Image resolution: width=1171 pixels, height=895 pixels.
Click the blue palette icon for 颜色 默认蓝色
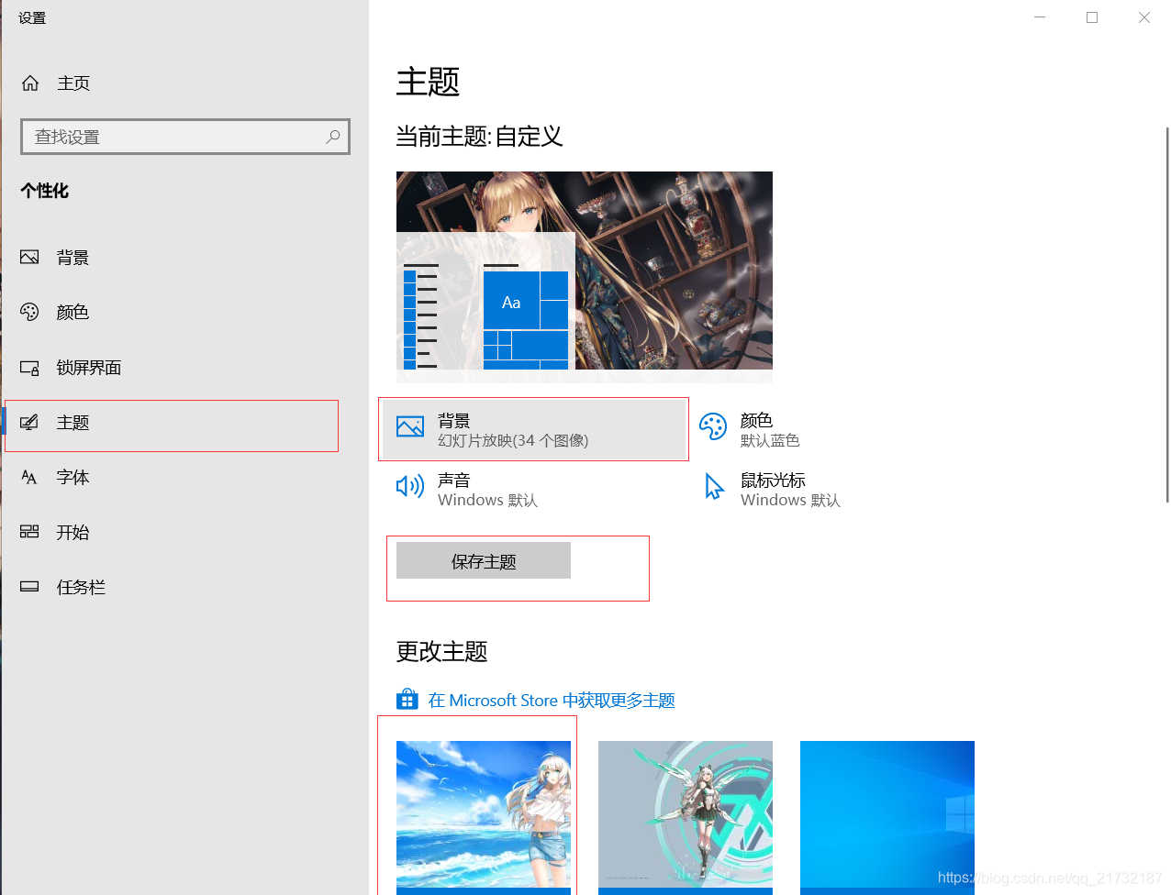(713, 426)
